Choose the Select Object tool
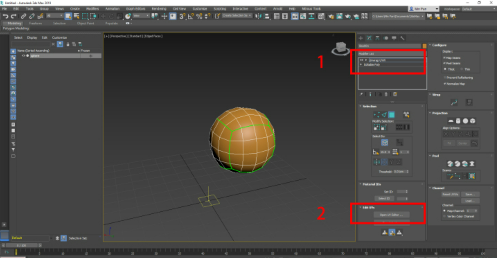Screen dimensions: 497x258 click(x=68, y=16)
